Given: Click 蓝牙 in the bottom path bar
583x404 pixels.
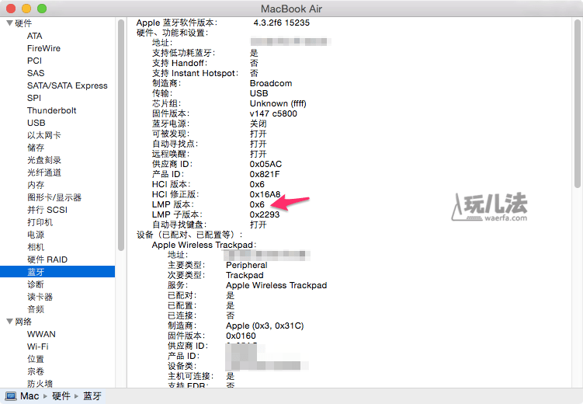Looking at the screenshot, I should click(x=92, y=396).
